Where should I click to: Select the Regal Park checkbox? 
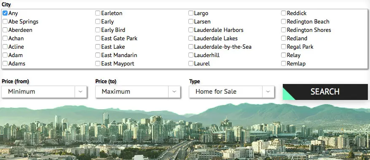click(x=283, y=47)
